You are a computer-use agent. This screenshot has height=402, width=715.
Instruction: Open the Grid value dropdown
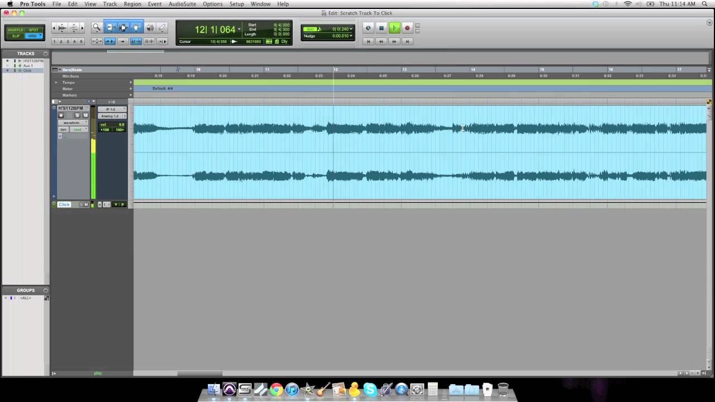click(x=351, y=29)
